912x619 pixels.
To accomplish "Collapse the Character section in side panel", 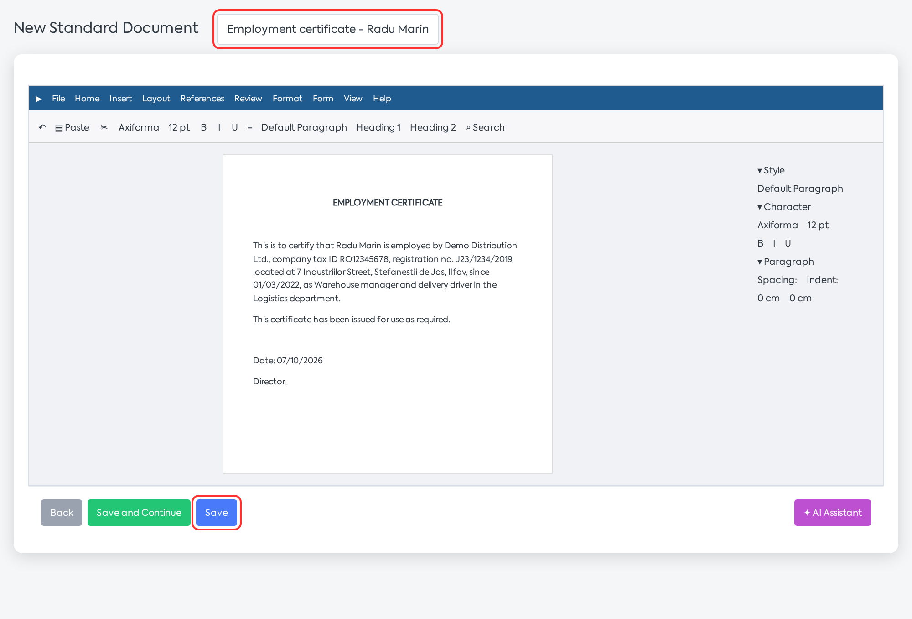I will (784, 207).
